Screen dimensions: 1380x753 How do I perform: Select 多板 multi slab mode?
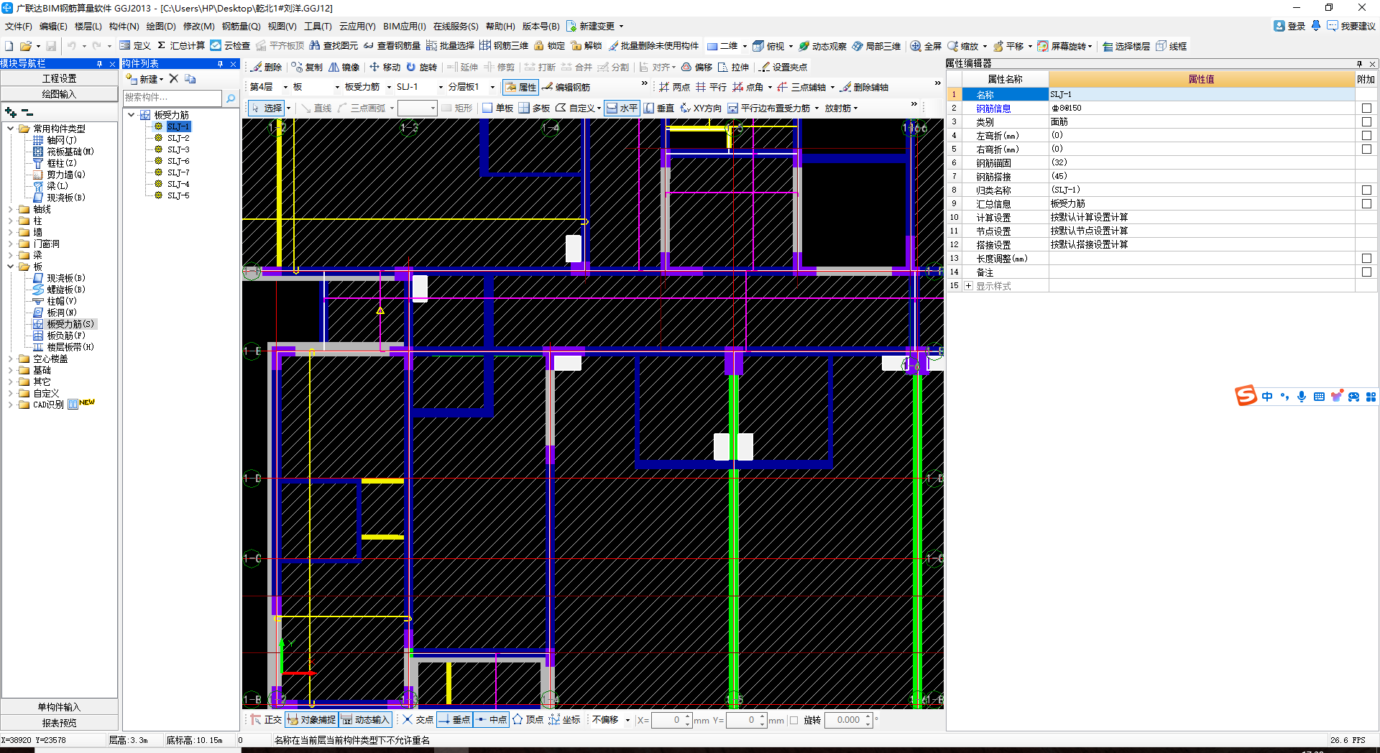(534, 108)
